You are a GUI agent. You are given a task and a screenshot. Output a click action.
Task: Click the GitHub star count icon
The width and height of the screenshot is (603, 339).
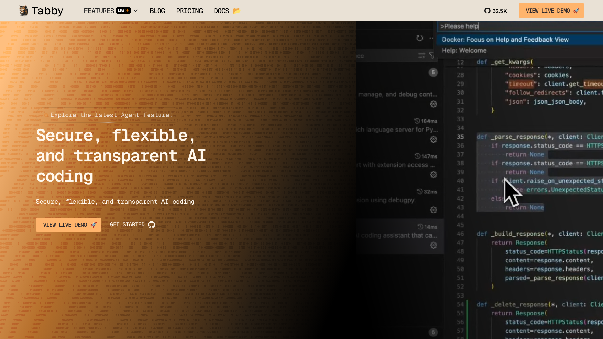[x=487, y=11]
